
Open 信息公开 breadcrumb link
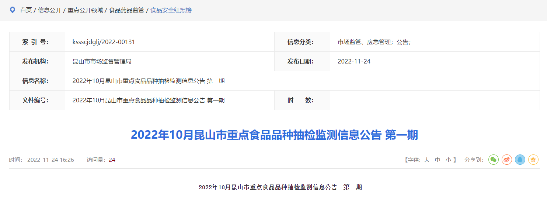coord(50,10)
